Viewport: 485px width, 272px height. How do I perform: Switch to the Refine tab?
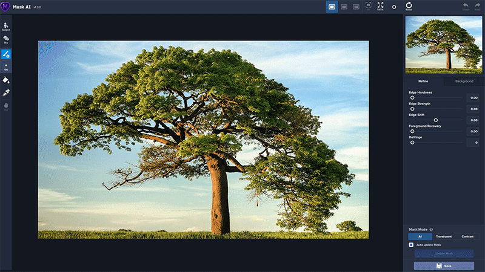point(424,81)
